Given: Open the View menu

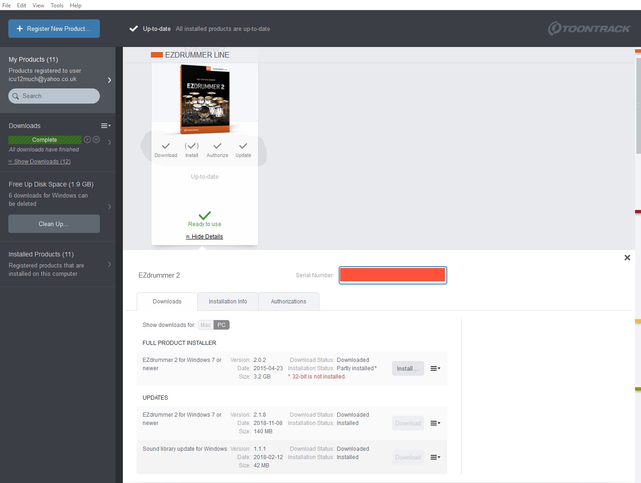Looking at the screenshot, I should (x=38, y=6).
